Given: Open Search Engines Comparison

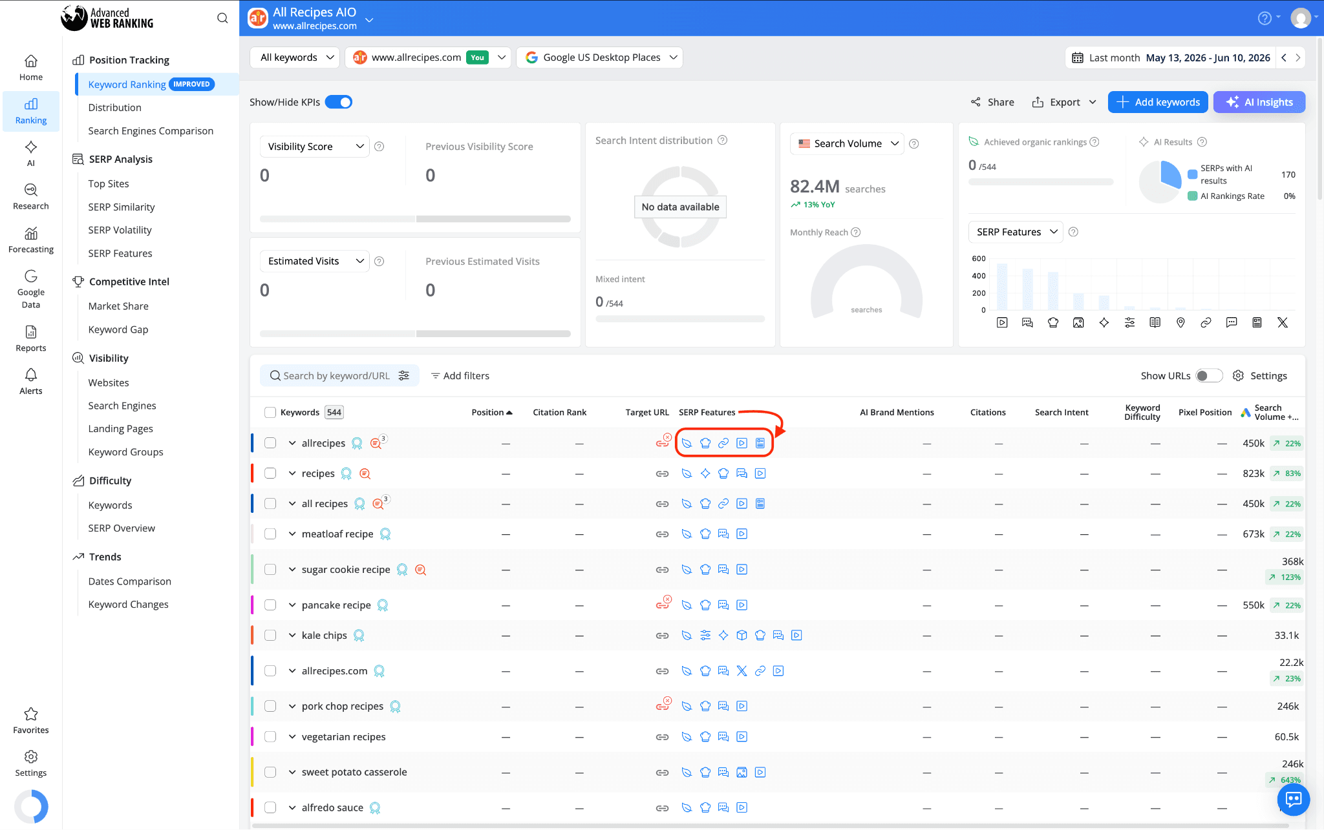Looking at the screenshot, I should tap(151, 130).
